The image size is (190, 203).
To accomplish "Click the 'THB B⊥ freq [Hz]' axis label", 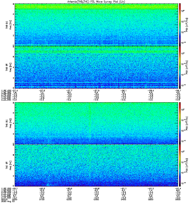I will [9, 25].
